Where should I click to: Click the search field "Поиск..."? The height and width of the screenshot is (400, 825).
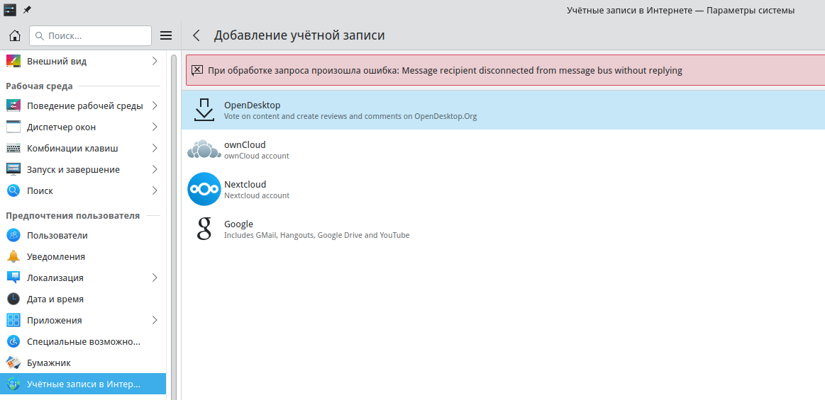coord(91,35)
